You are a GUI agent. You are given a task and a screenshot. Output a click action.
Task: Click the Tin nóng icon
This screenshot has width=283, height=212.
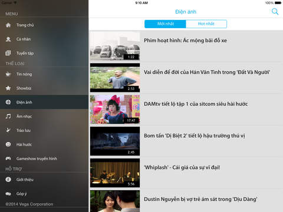8,74
